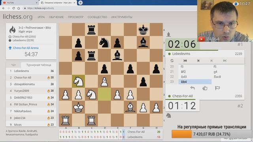This screenshot has width=253, height=142.
Task: Click the browser back arrow
Action: coord(4,8)
